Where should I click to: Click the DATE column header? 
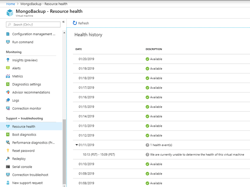click(x=79, y=49)
